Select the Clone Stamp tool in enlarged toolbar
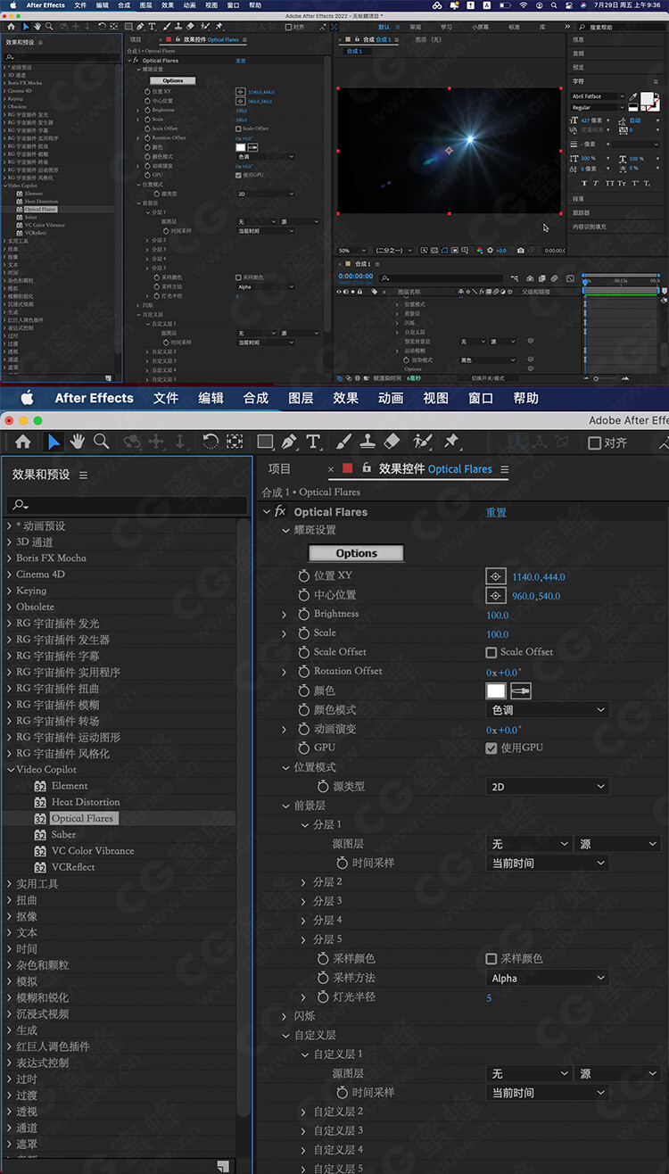669x1174 pixels. pos(368,442)
